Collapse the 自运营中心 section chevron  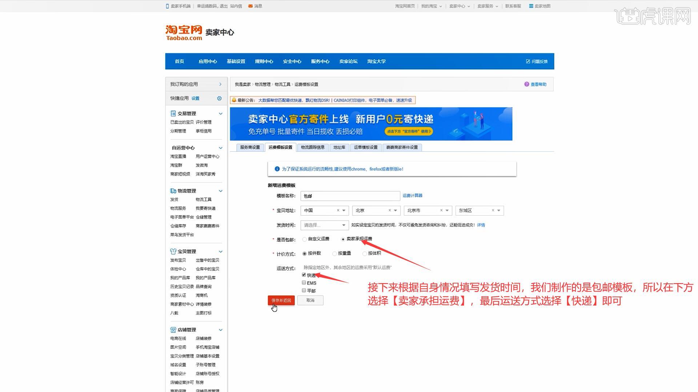point(220,148)
